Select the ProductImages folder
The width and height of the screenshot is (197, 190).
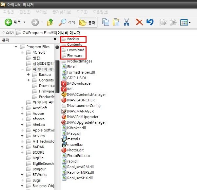77,61
